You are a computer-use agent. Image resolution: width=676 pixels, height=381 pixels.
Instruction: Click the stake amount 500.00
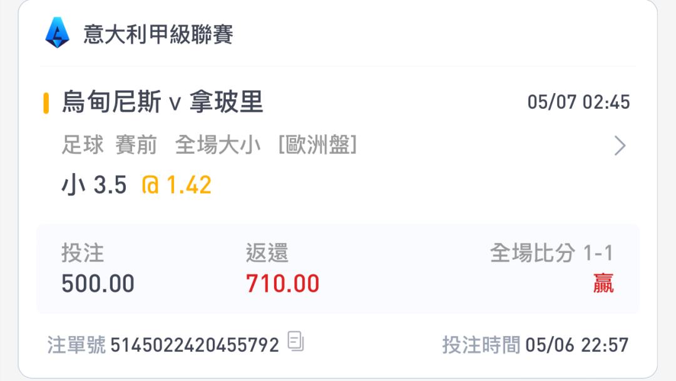98,284
